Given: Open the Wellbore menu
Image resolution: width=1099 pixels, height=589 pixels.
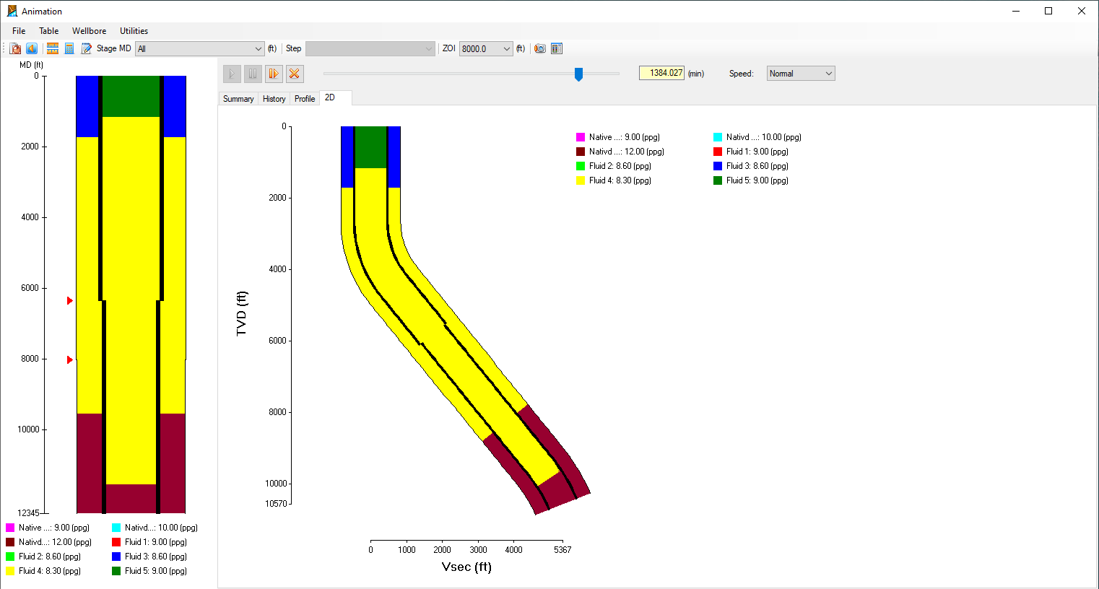Looking at the screenshot, I should point(89,31).
